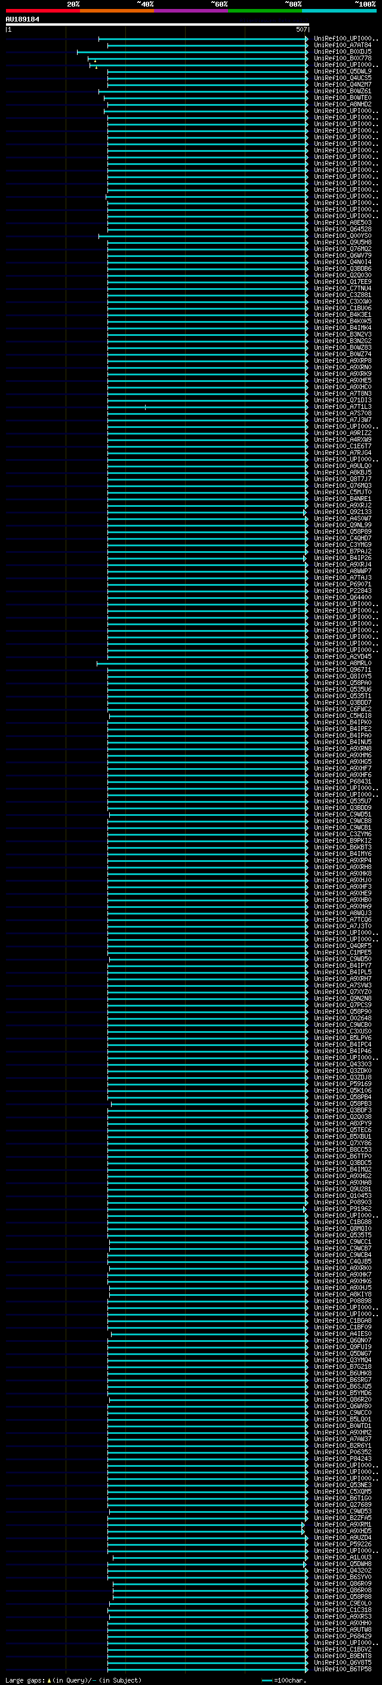Click hit label UniRef100_P59226
Screen dimensions: 382x1685
[x=342, y=1544]
